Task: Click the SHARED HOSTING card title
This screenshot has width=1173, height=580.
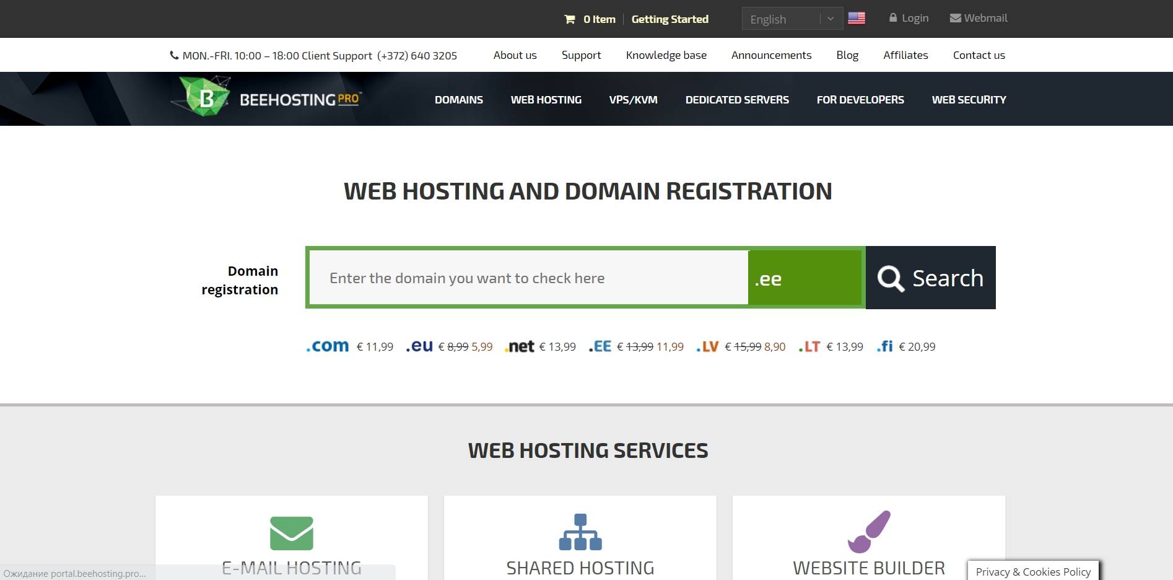Action: click(580, 568)
